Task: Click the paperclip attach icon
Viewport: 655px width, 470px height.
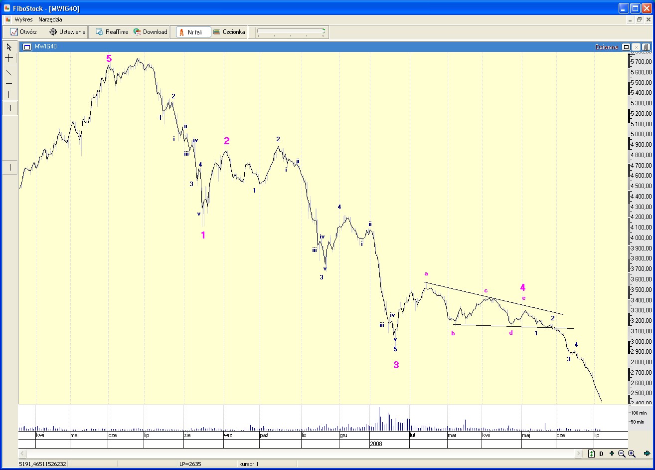Action: pos(646,47)
